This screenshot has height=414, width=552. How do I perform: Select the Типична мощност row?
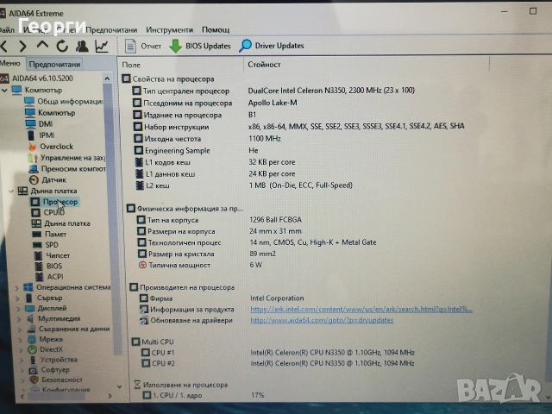click(x=200, y=265)
